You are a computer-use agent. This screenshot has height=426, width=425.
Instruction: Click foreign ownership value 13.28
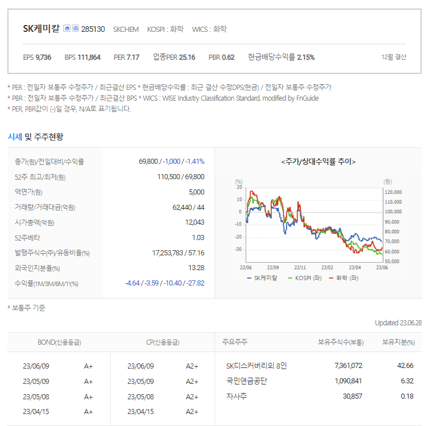[x=196, y=268]
